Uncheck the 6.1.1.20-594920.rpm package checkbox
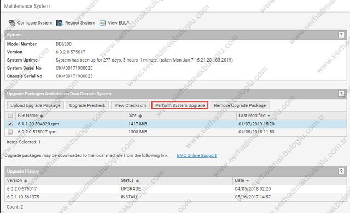 point(10,124)
